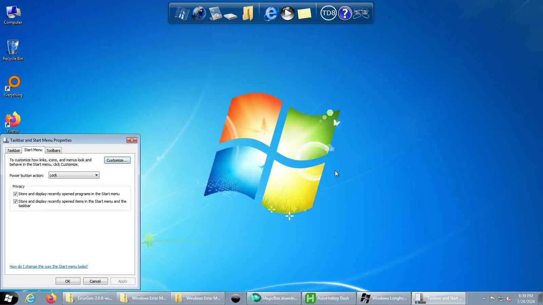
Task: Click the Action Center flag tray icon
Action: pyautogui.click(x=492, y=299)
